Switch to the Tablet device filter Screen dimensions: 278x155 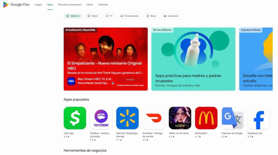93,16
